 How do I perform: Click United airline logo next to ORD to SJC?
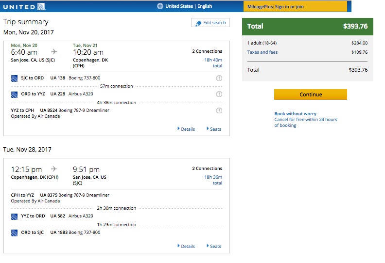[14, 233]
